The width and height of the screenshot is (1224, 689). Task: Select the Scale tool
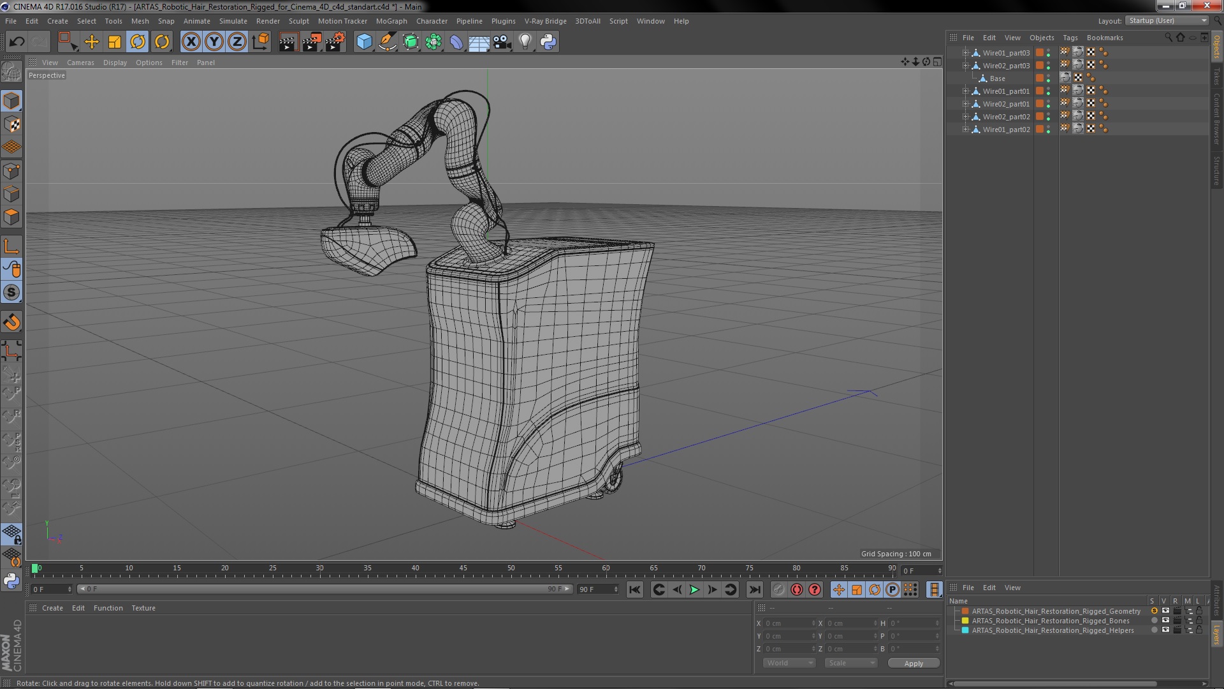pyautogui.click(x=115, y=42)
